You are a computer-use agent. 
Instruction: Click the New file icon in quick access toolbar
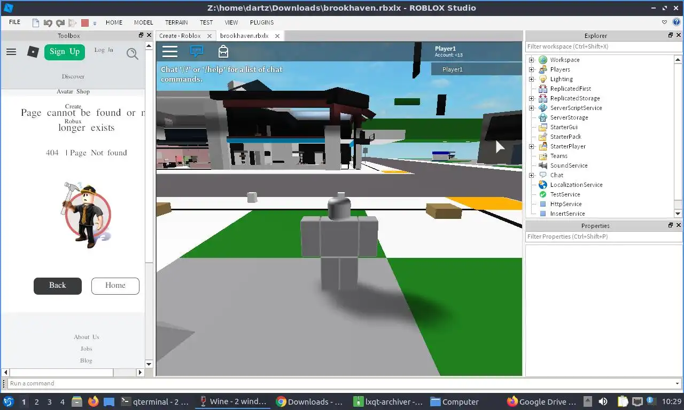point(36,23)
